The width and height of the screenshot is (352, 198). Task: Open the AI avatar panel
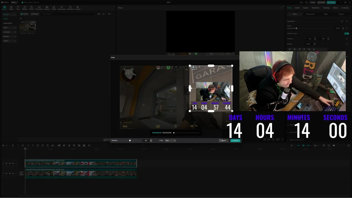[78, 8]
